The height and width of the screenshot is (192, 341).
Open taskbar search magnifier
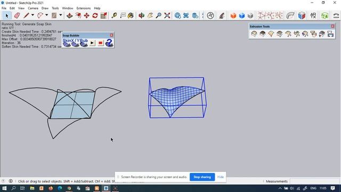coord(13,188)
